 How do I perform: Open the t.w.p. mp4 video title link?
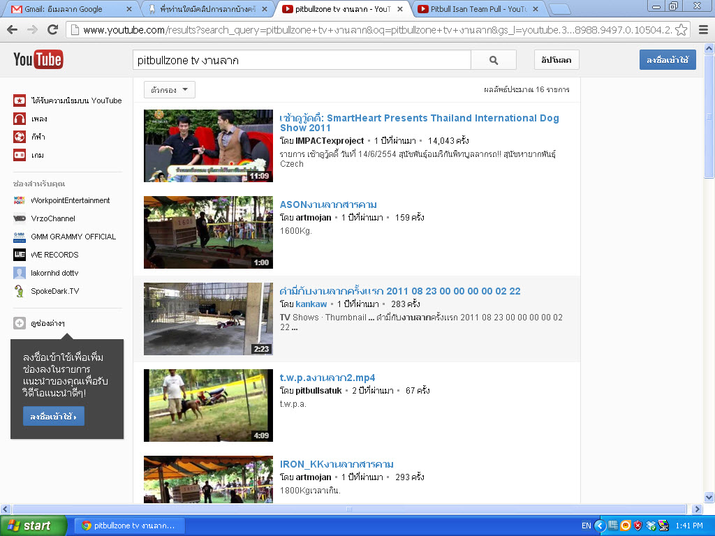(x=327, y=378)
